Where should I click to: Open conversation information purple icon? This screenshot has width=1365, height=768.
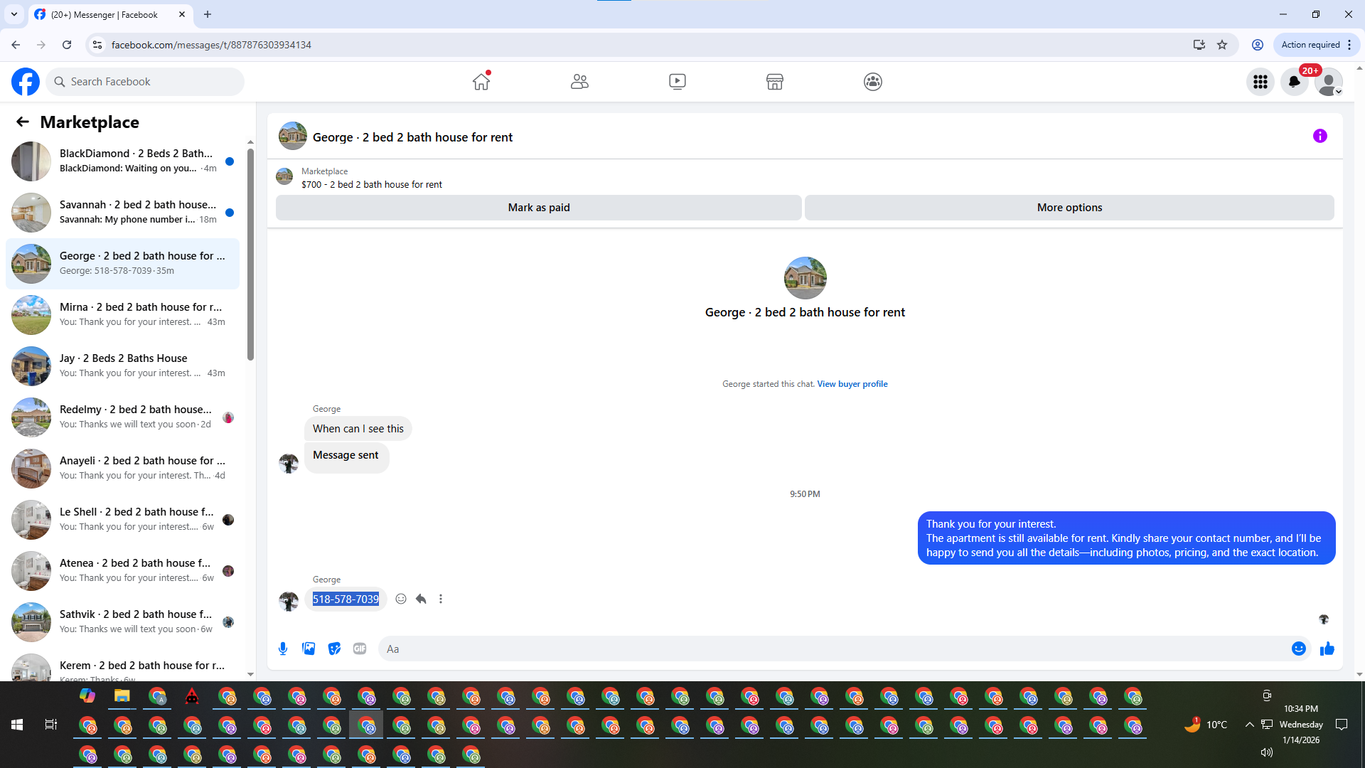(1319, 136)
